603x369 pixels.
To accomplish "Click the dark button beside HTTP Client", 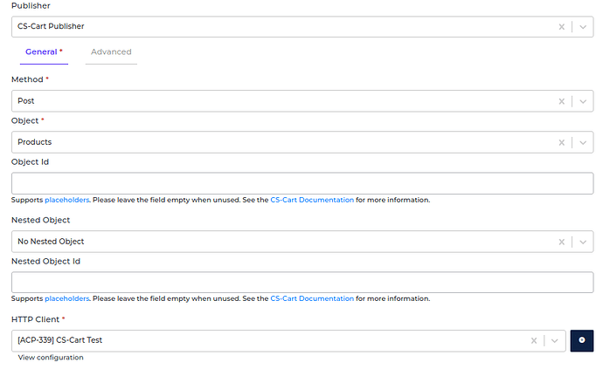I will (582, 340).
